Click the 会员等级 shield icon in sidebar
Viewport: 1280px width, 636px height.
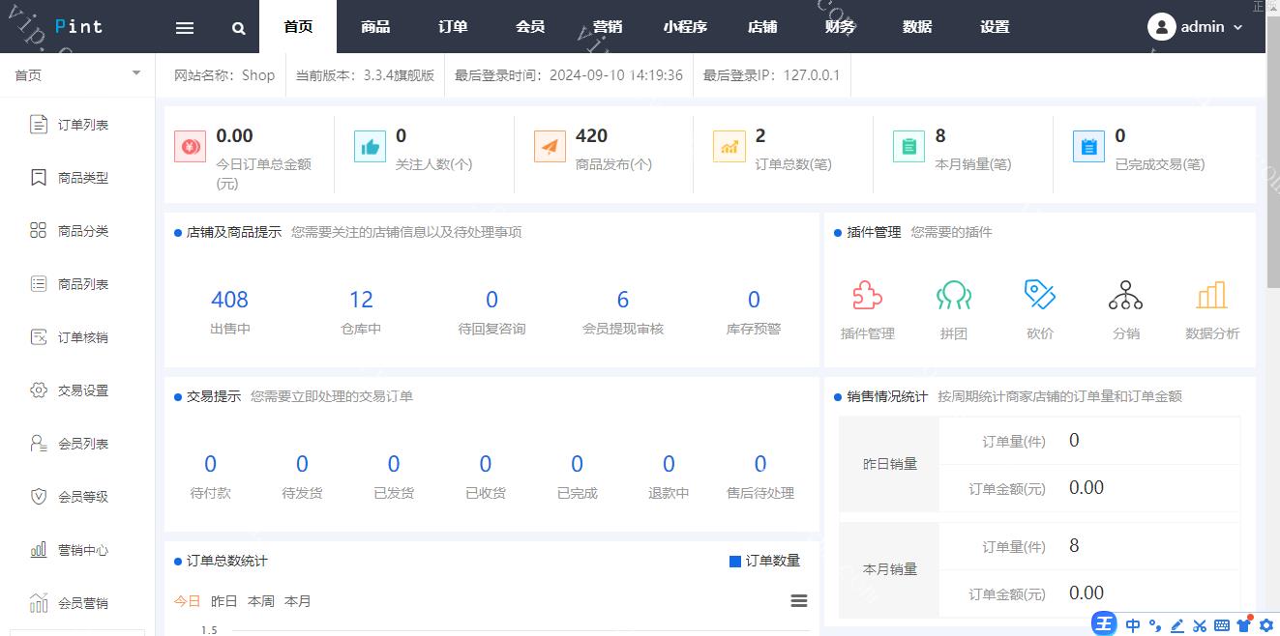point(39,497)
